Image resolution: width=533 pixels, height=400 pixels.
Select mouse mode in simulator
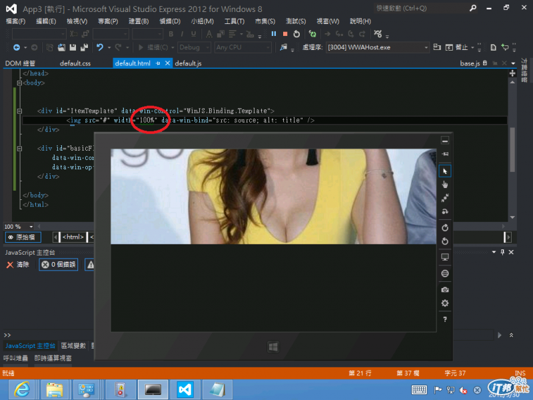click(x=445, y=171)
